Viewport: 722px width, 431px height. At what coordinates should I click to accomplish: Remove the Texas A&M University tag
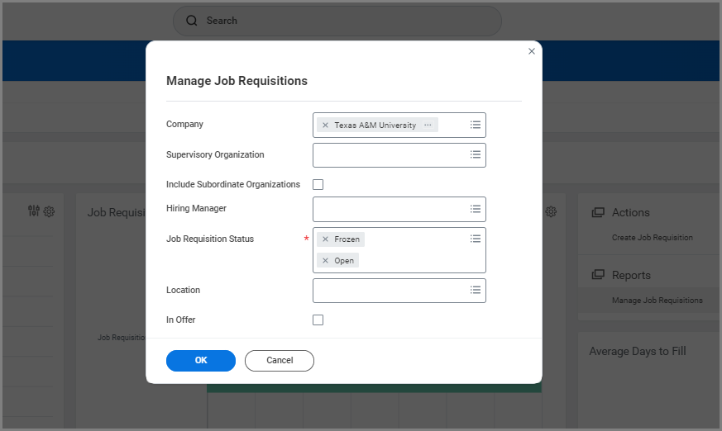coord(325,126)
